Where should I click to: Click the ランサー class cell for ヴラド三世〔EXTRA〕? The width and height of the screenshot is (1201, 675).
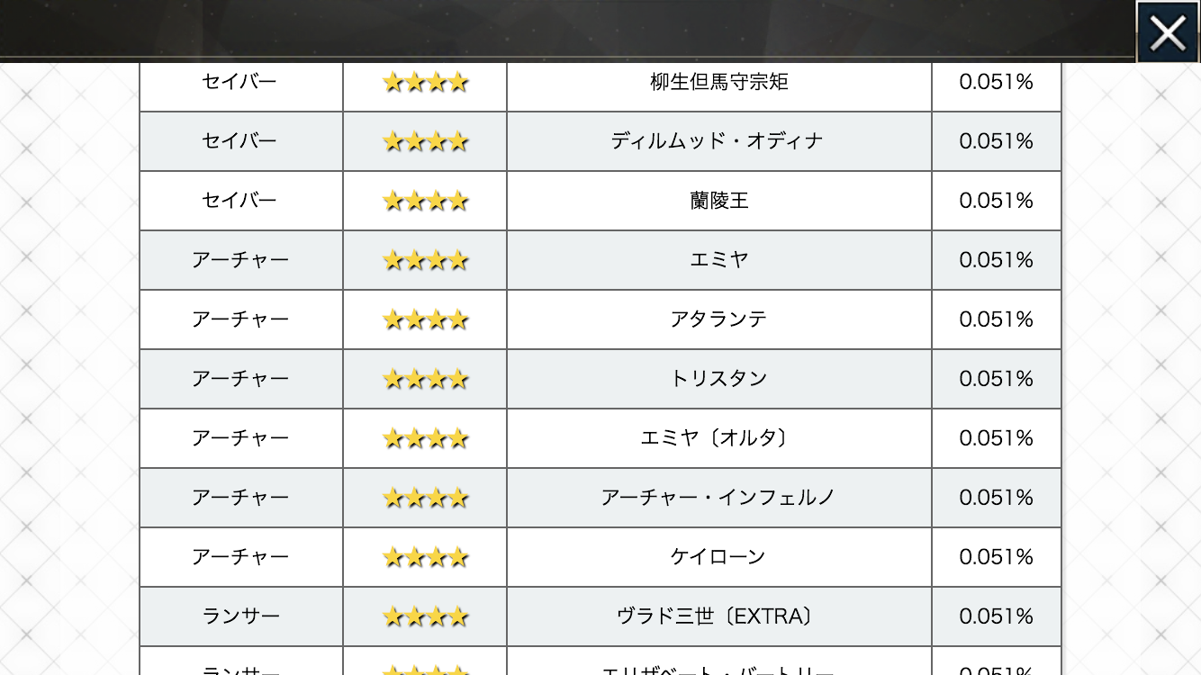point(239,616)
